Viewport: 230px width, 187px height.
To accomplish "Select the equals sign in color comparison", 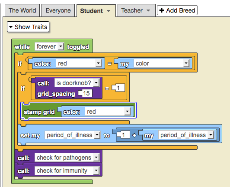I will tap(110, 64).
